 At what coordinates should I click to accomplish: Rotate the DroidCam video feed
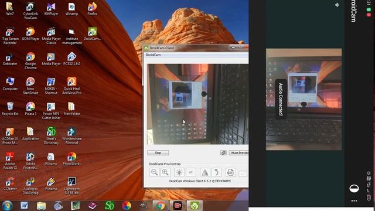click(216, 172)
